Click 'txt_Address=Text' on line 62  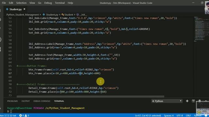coord(40,55)
